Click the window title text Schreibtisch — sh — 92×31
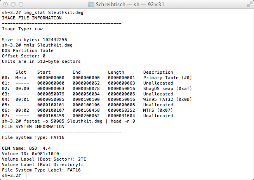 [130, 4]
